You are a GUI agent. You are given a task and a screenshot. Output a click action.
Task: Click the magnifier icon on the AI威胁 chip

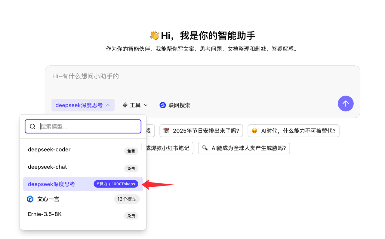205,148
